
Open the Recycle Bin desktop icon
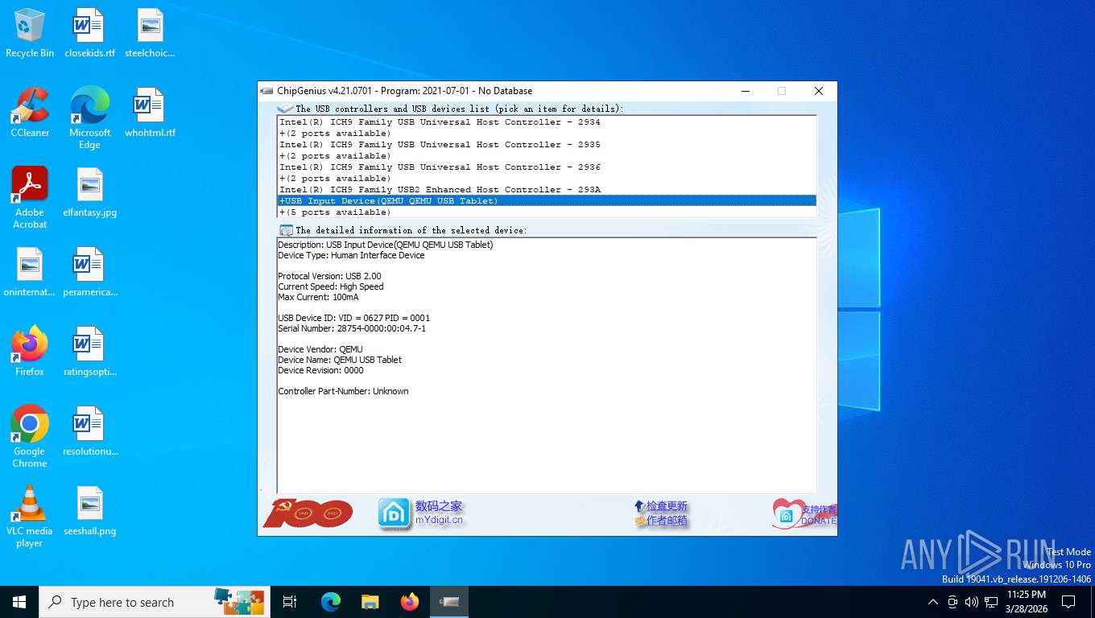point(30,34)
